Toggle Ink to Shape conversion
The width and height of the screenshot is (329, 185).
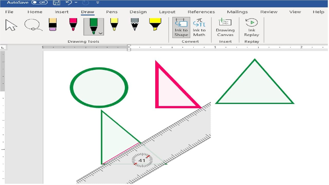pos(181,28)
